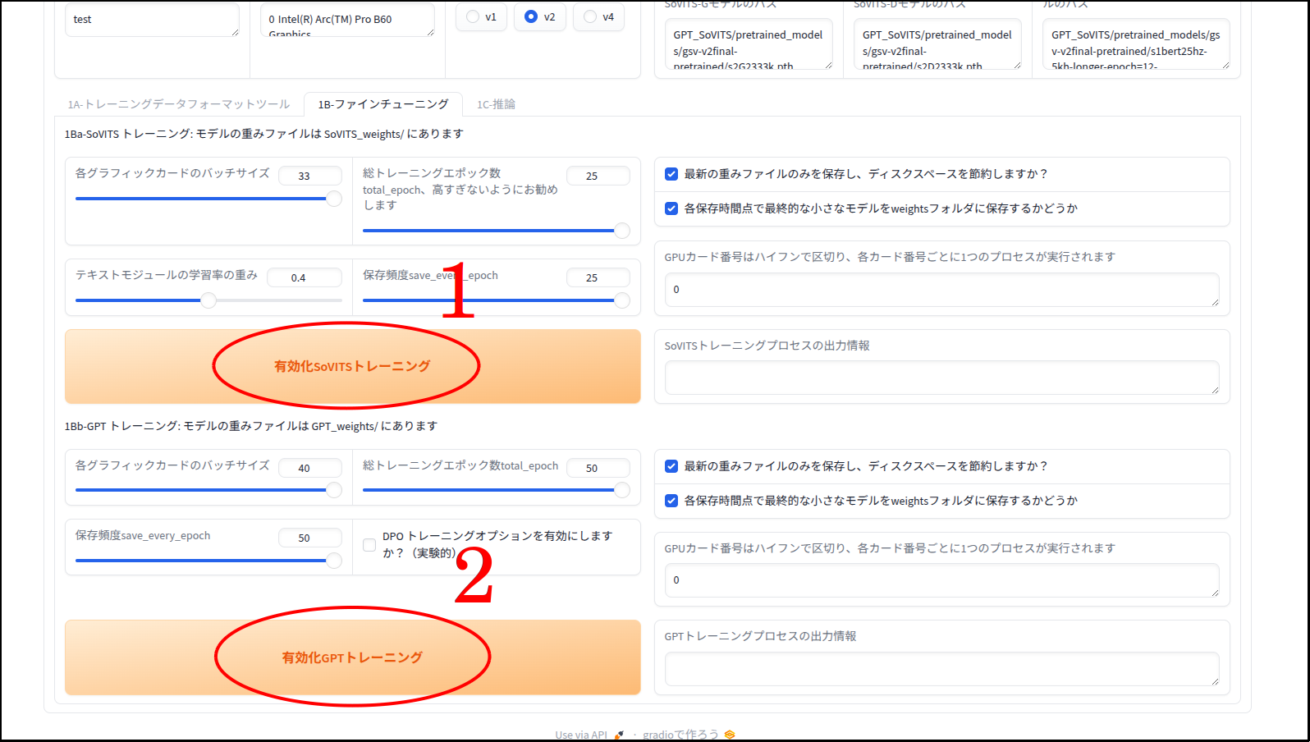Choose the v4 version radio option

590,16
